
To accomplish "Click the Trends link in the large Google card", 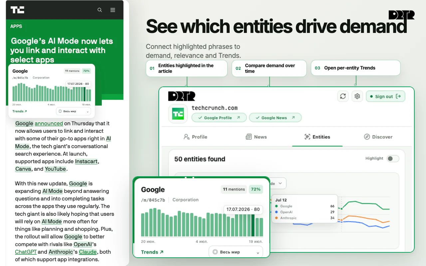I will [152, 252].
